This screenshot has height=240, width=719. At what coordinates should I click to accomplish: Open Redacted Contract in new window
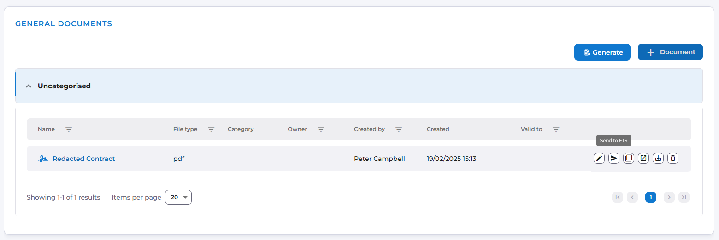(643, 159)
